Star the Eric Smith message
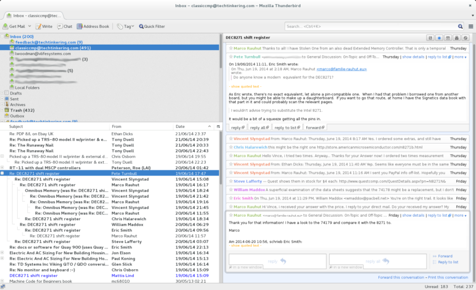This screenshot has width=476, height=290. pos(231,198)
